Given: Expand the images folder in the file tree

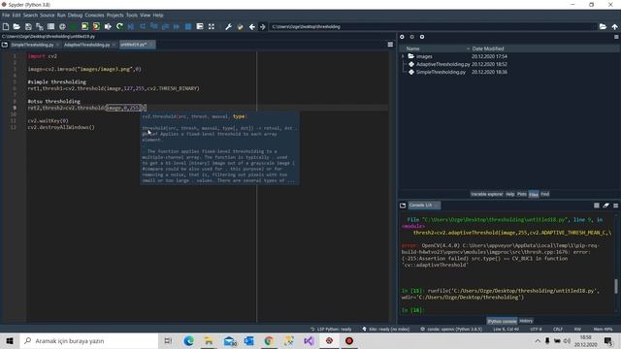Looking at the screenshot, I should coord(404,56).
